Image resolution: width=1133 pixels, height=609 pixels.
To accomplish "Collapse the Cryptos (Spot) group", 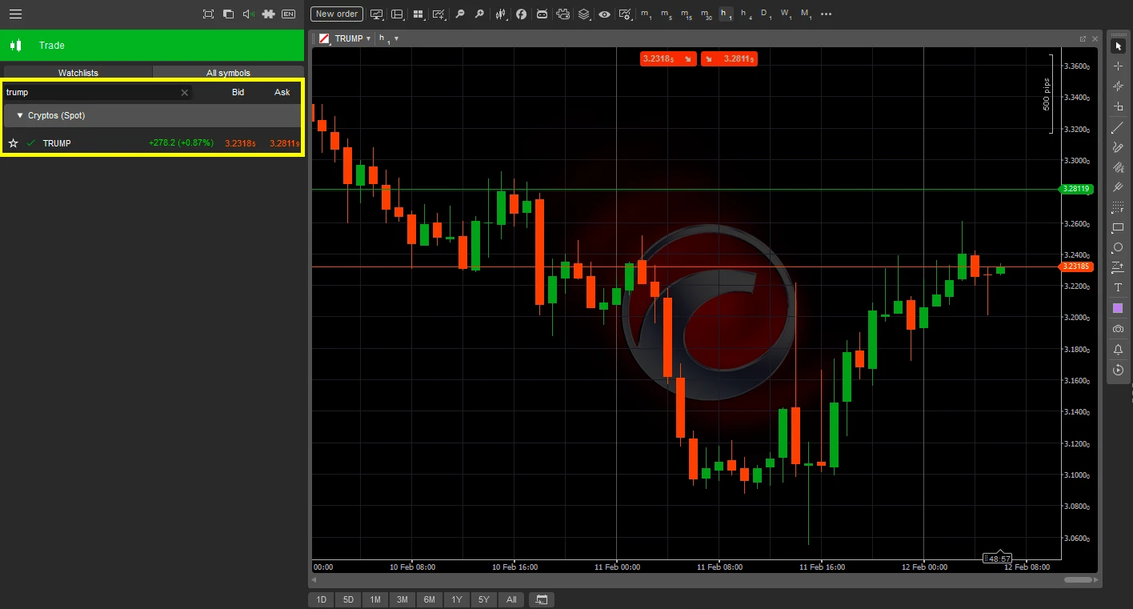I will [x=20, y=116].
